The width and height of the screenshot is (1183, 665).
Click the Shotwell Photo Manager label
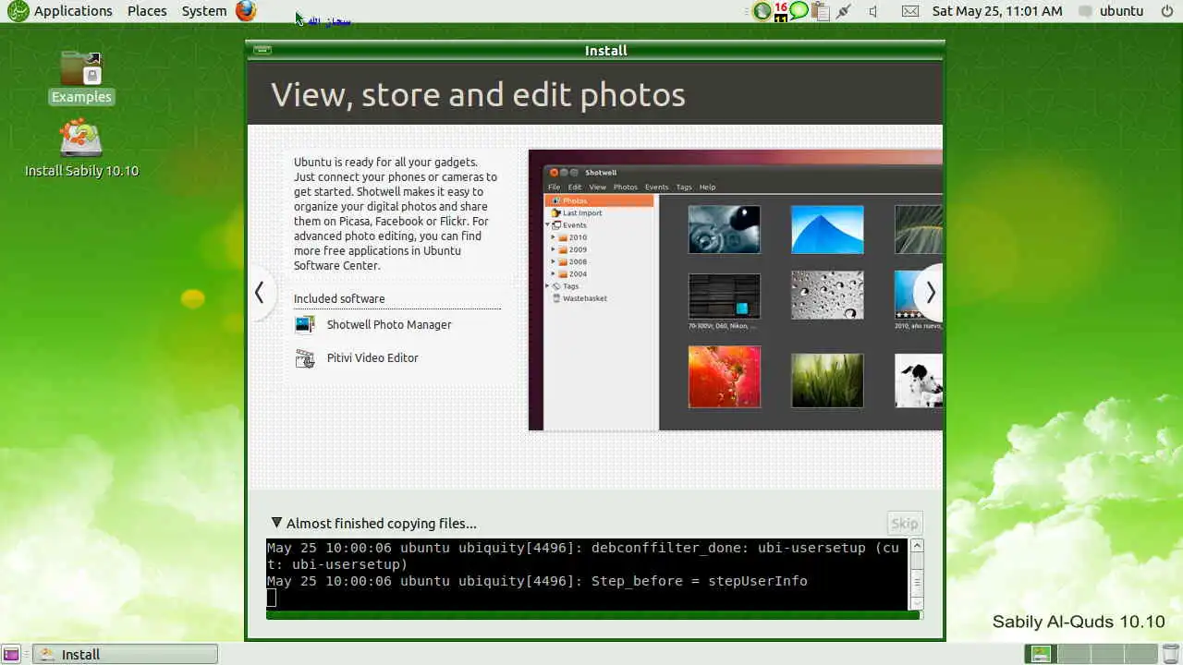click(x=389, y=324)
